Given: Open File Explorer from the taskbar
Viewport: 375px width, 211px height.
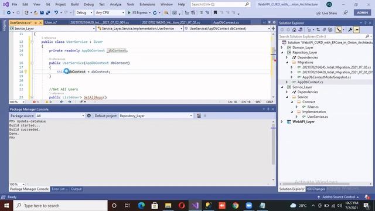Looking at the screenshot, I should point(168,206).
